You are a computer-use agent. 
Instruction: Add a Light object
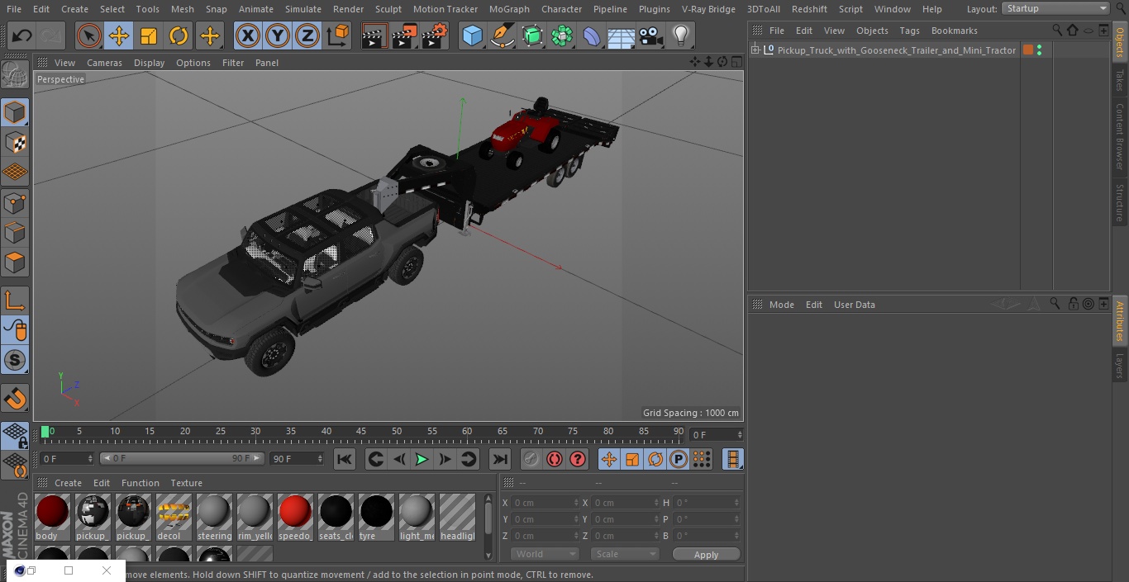click(x=681, y=36)
